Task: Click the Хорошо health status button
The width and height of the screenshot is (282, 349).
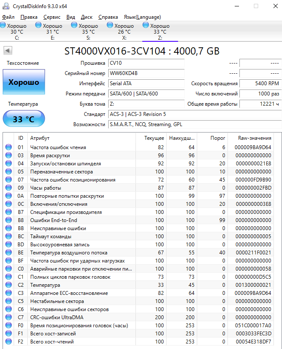Action: pyautogui.click(x=24, y=82)
